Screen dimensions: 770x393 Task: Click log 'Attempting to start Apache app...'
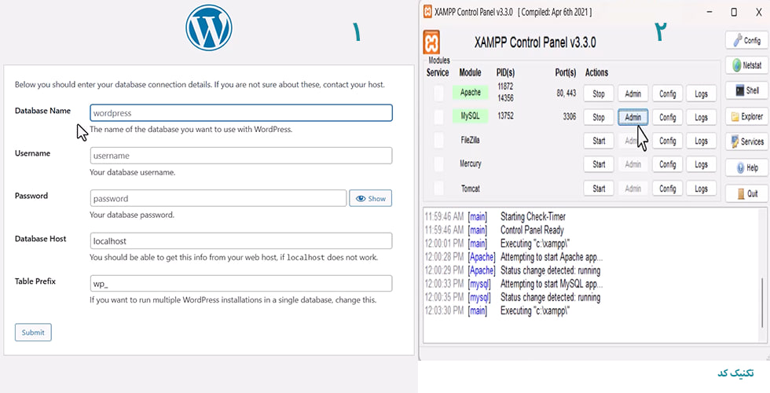(552, 257)
